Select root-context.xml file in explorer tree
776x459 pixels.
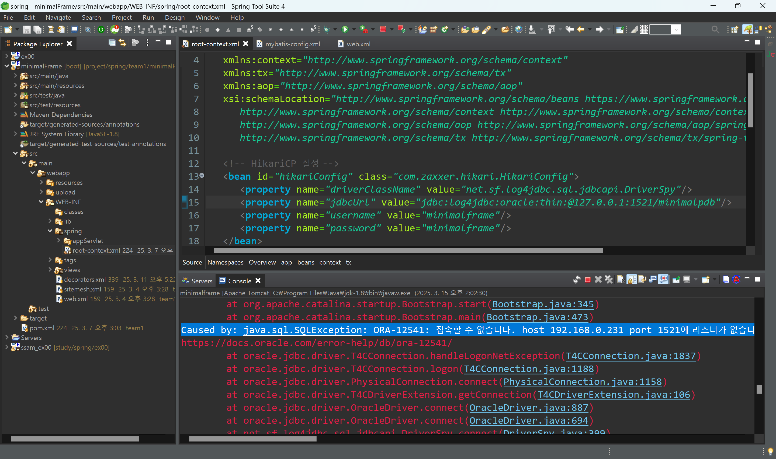pyautogui.click(x=119, y=250)
